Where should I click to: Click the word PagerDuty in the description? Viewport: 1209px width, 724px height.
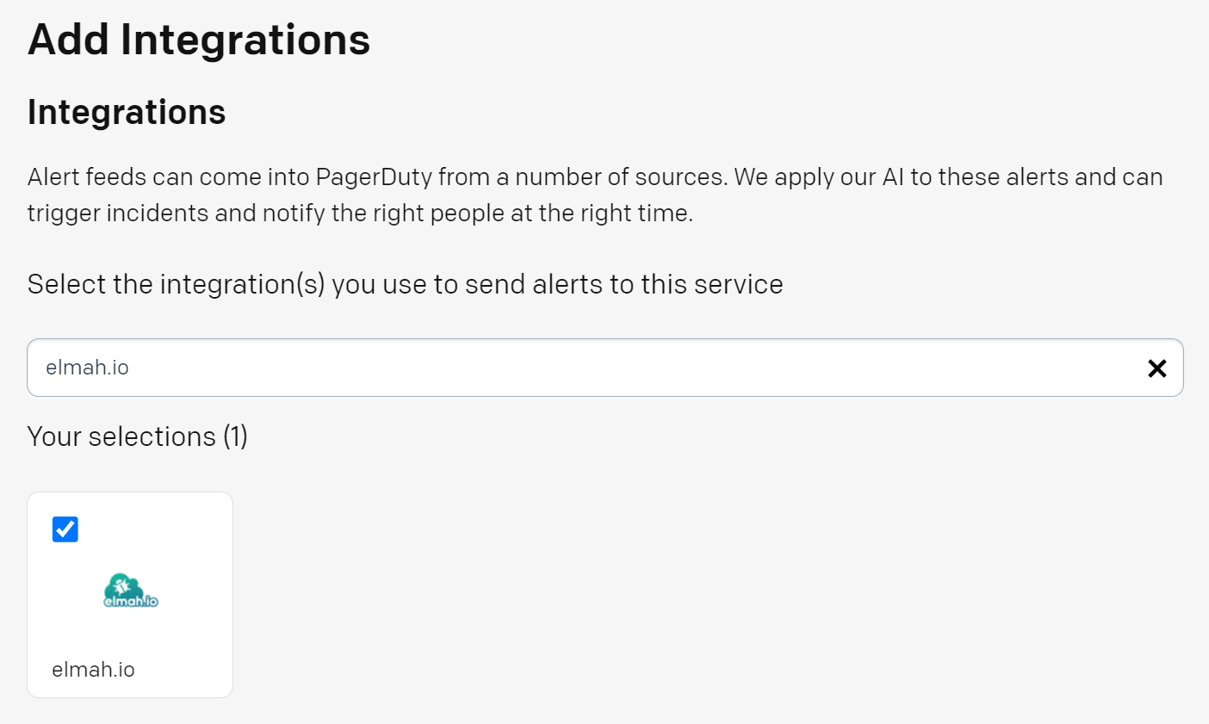coord(374,177)
